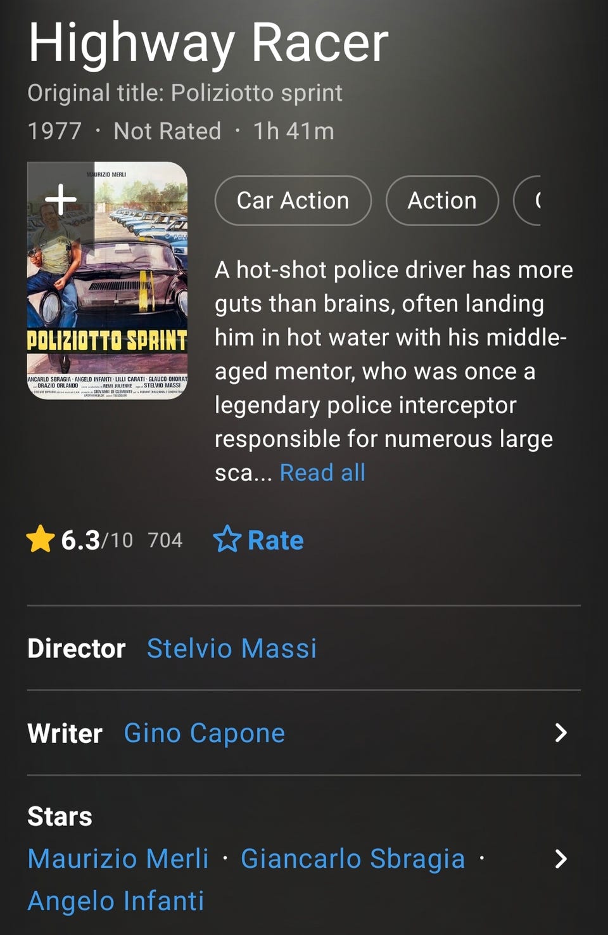Image resolution: width=608 pixels, height=935 pixels.
Task: Expand the Stars section chevron
Action: click(x=560, y=859)
